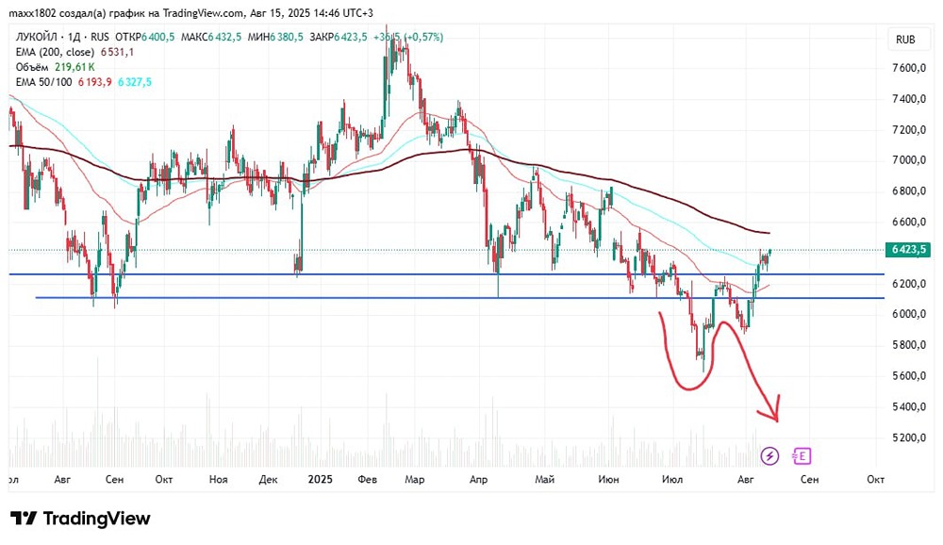Viewport: 943px width, 545px height.
Task: Click the 7 000,0 price axis label
Action: pos(909,160)
